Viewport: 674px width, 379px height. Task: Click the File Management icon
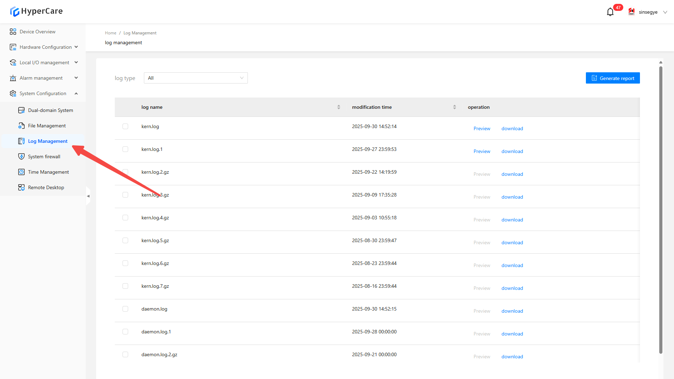pos(21,126)
